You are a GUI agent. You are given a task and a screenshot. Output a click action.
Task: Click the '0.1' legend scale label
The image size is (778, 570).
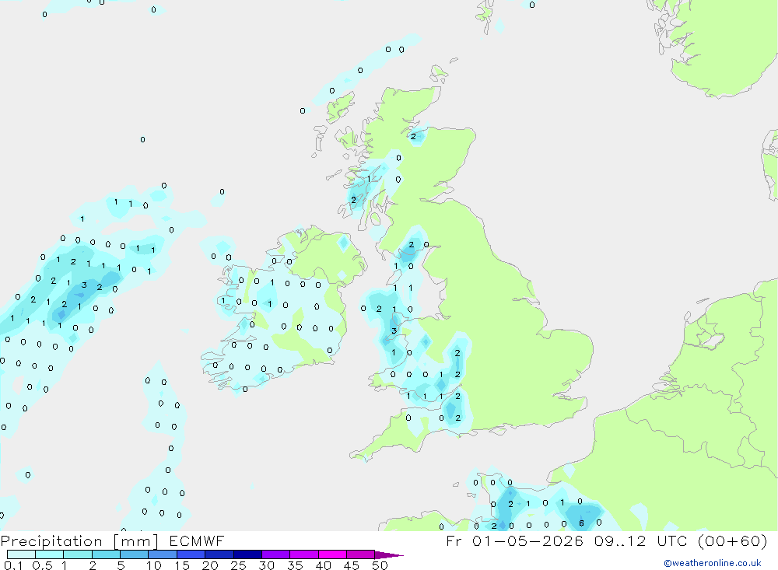coord(13,565)
